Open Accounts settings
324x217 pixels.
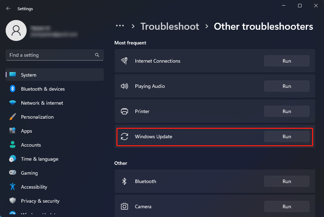click(x=55, y=145)
